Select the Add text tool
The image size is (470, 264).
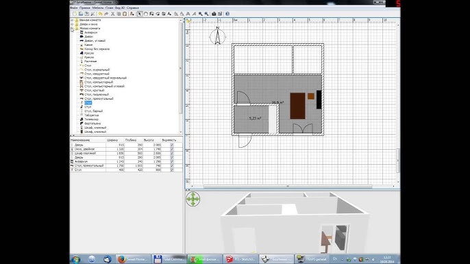point(169,14)
